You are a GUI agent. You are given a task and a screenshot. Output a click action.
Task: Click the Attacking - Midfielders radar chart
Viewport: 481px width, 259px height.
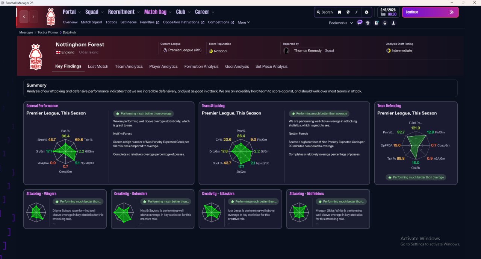299,212
